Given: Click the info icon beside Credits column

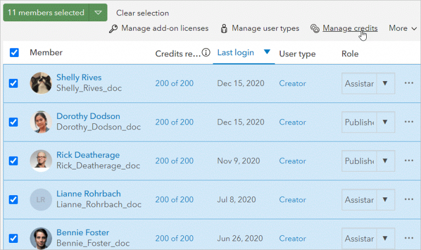Looking at the screenshot, I should (206, 53).
